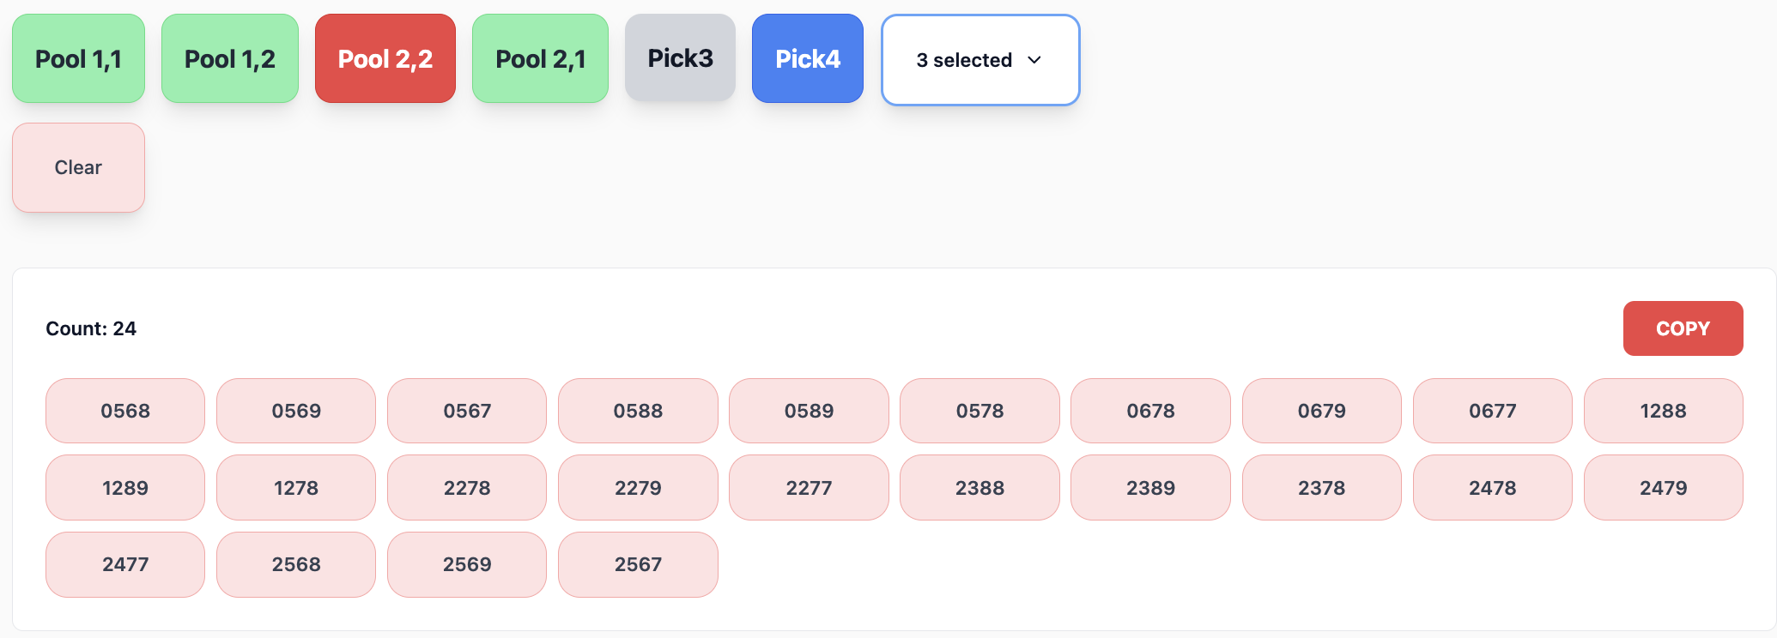Select the 2477 chip
Image resolution: width=1777 pixels, height=638 pixels.
(125, 564)
